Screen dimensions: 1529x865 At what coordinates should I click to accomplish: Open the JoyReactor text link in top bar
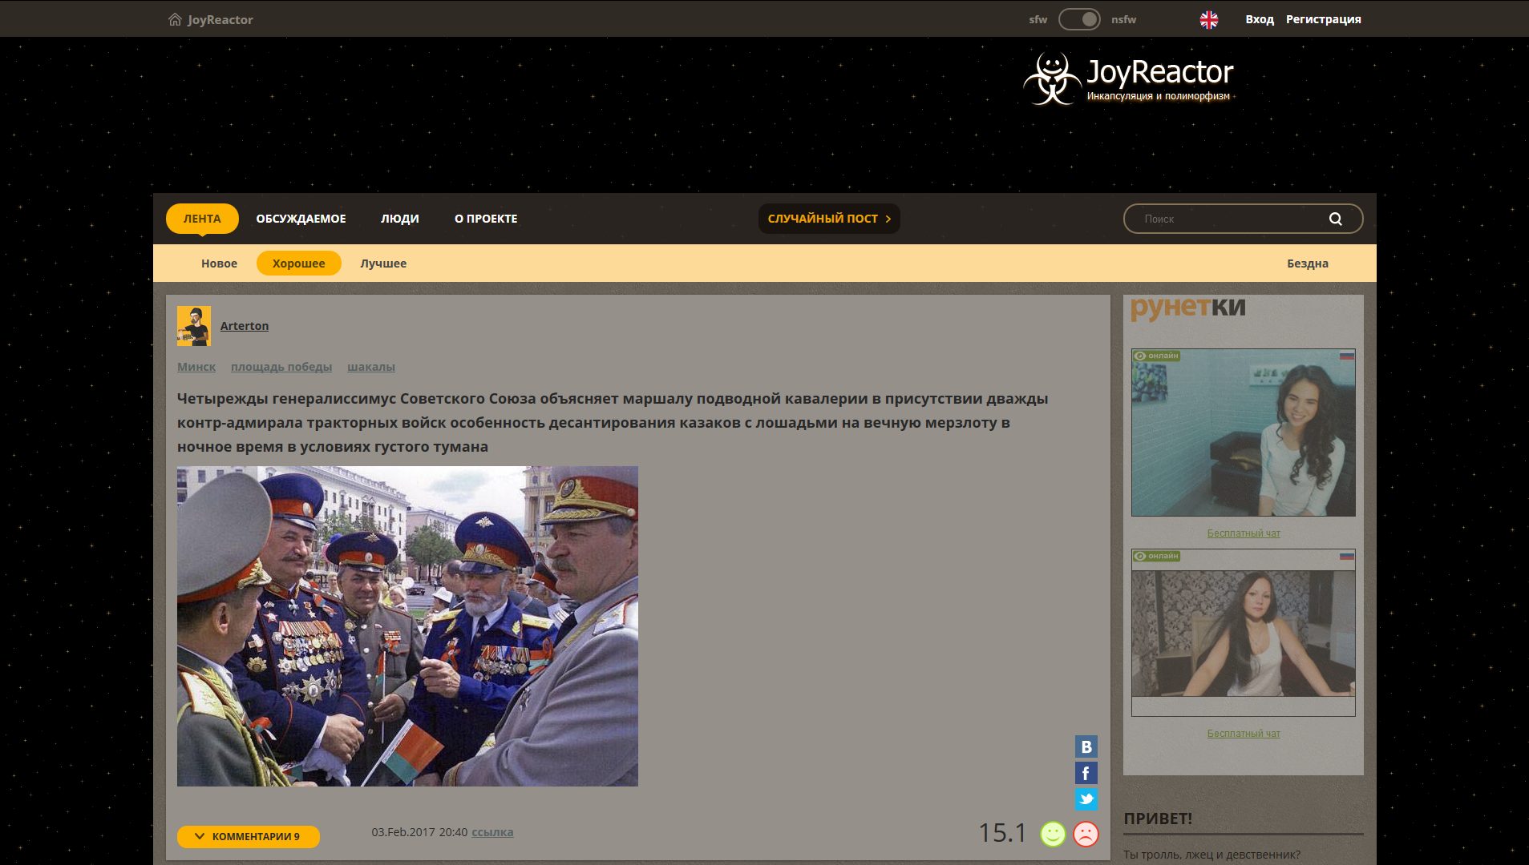[x=220, y=20]
